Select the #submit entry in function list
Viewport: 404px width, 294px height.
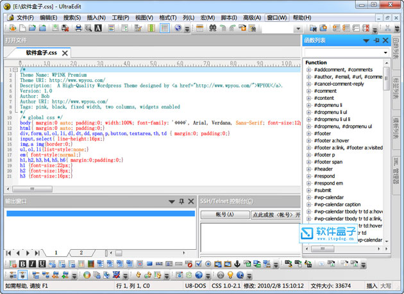(323, 190)
